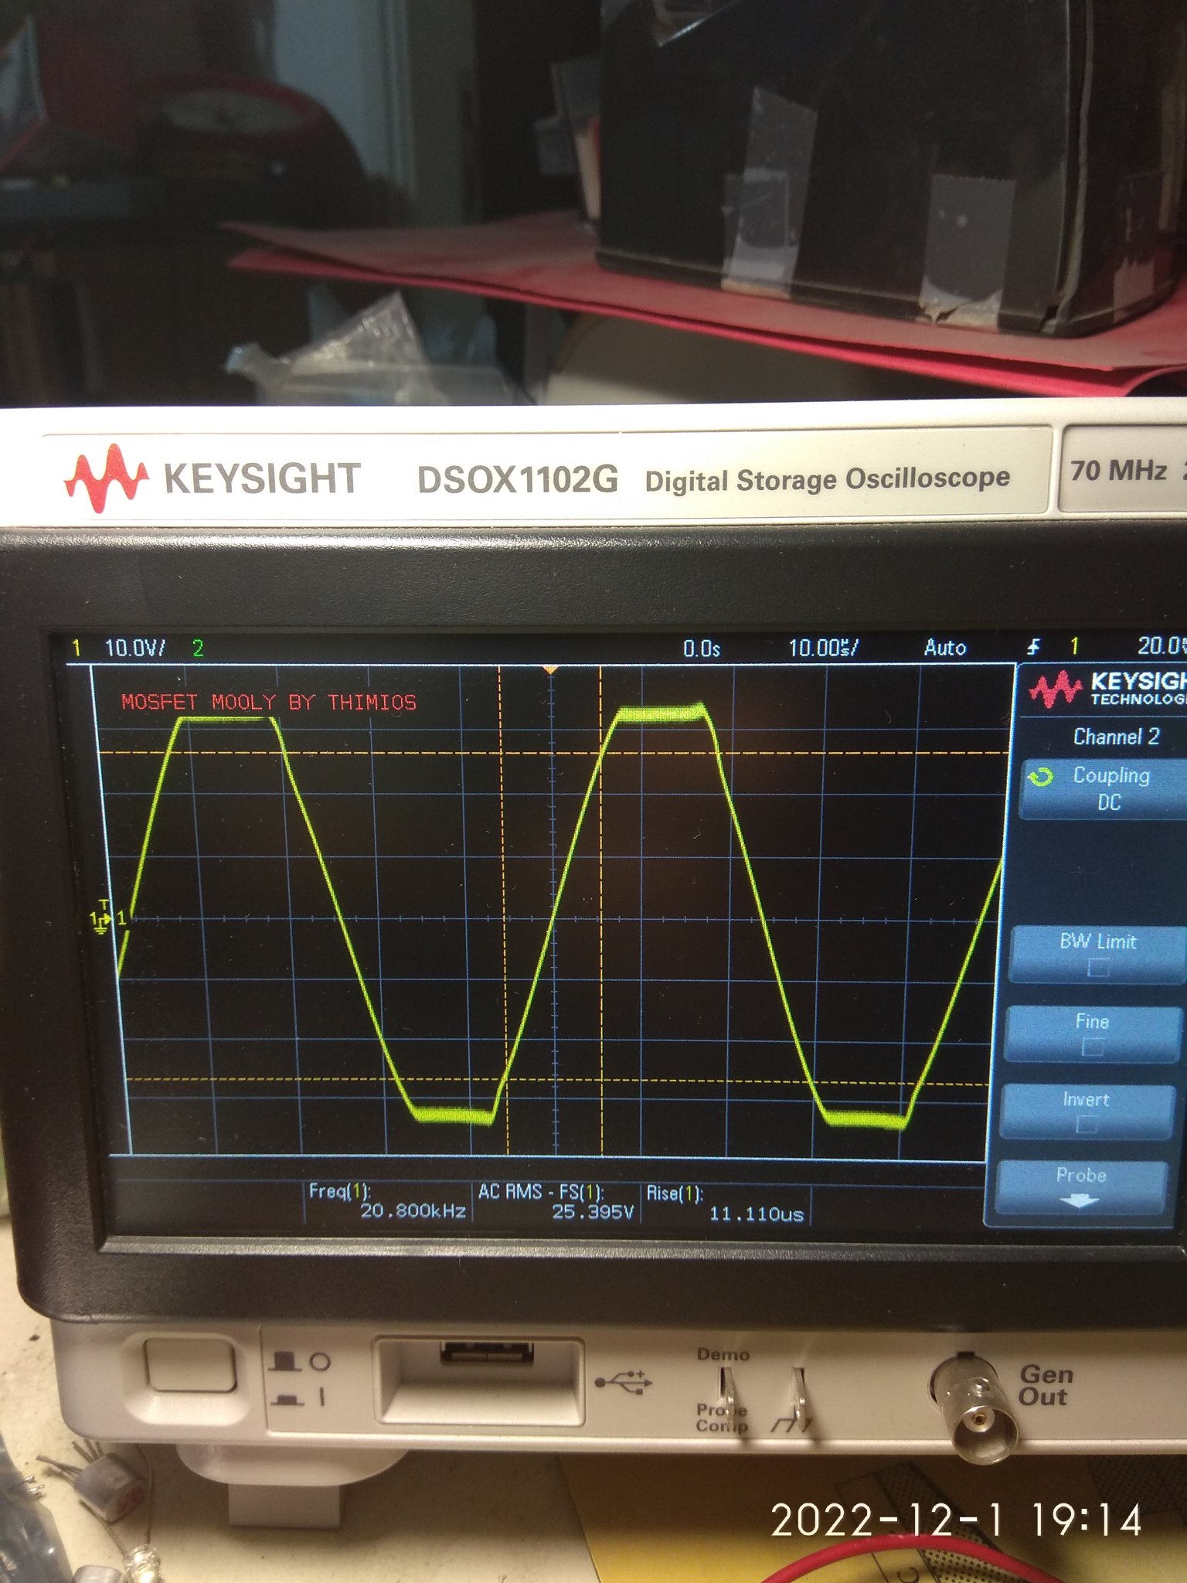
Task: Select the Coupling DC softkey
Action: [x=1104, y=788]
